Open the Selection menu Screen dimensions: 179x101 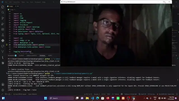17,2
